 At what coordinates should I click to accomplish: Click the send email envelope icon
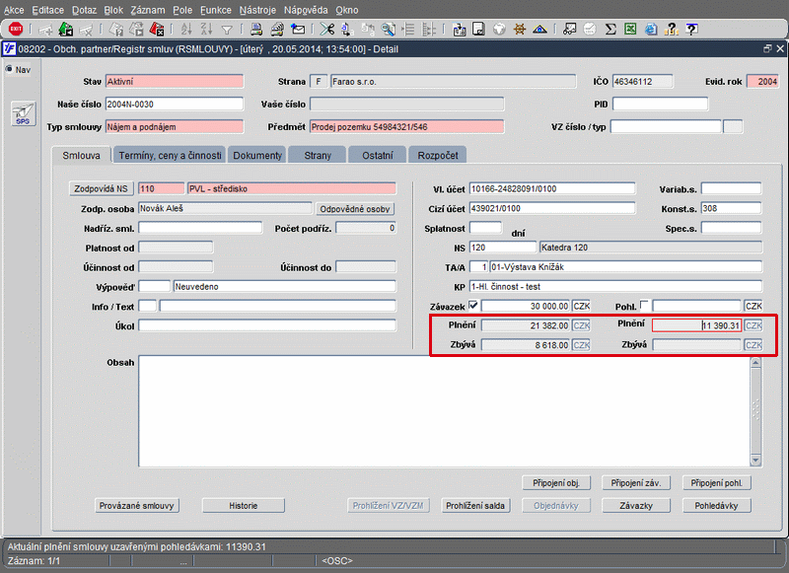click(298, 30)
